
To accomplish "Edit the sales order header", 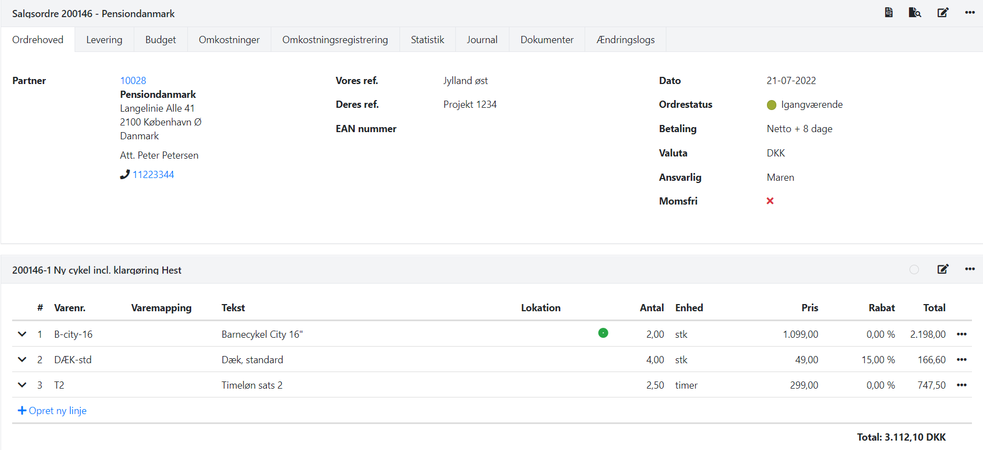I will coord(943,12).
